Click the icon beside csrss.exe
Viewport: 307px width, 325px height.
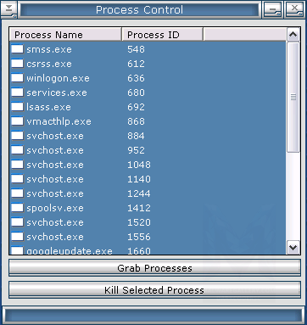click(x=17, y=64)
